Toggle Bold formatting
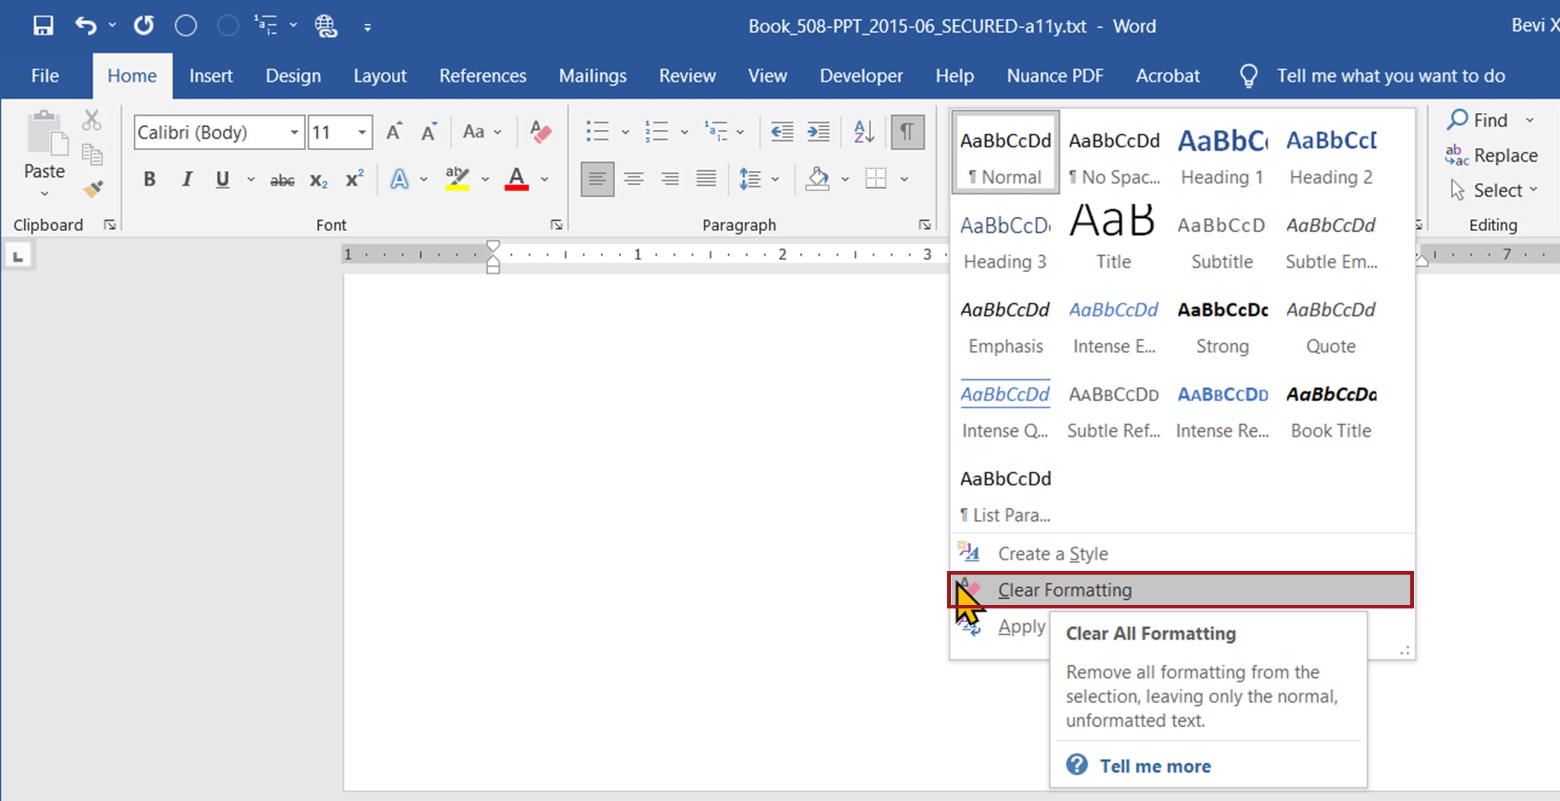This screenshot has height=801, width=1560. pyautogui.click(x=150, y=179)
